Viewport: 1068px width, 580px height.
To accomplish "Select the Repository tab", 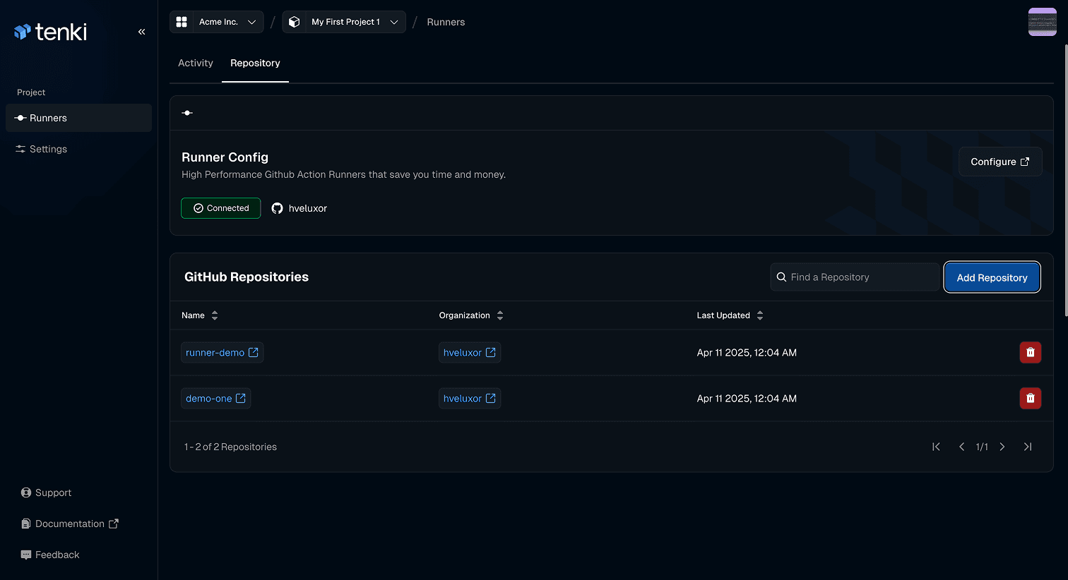I will point(255,63).
